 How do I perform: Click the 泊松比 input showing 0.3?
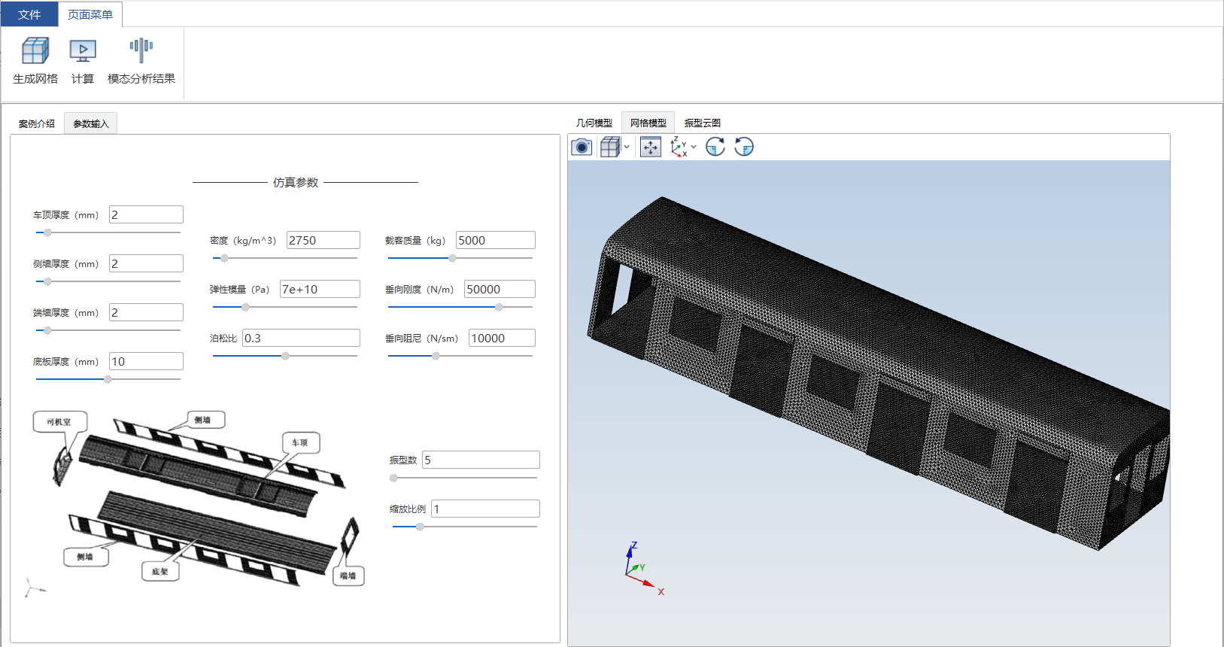point(301,338)
